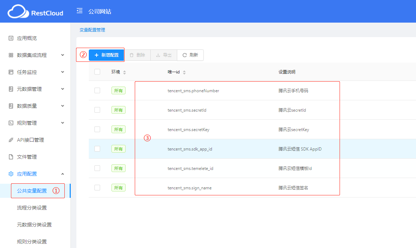Check the tencent_sms.phoneNumber row checkbox
The height and width of the screenshot is (248, 416).
pyautogui.click(x=97, y=90)
